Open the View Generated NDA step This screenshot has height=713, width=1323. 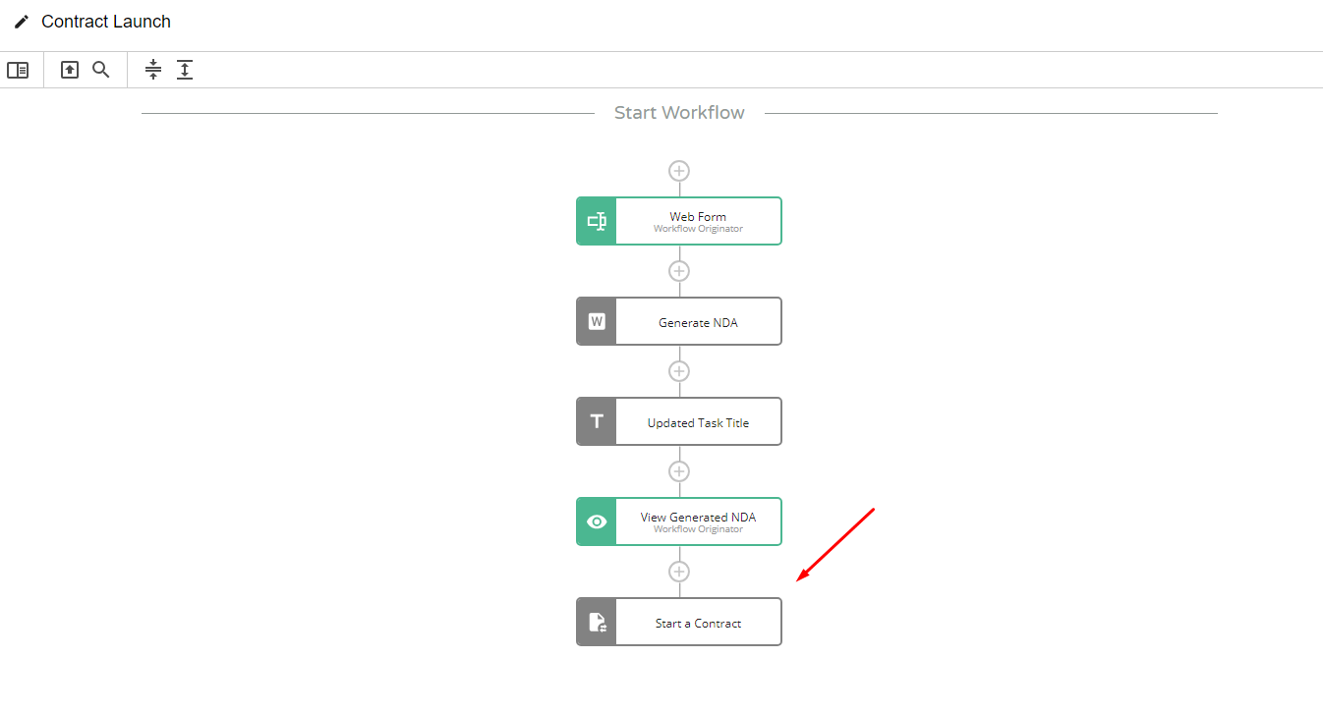coord(679,521)
